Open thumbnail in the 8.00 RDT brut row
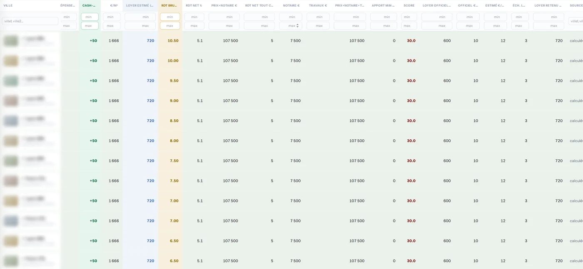The height and width of the screenshot is (269, 583). click(11, 141)
